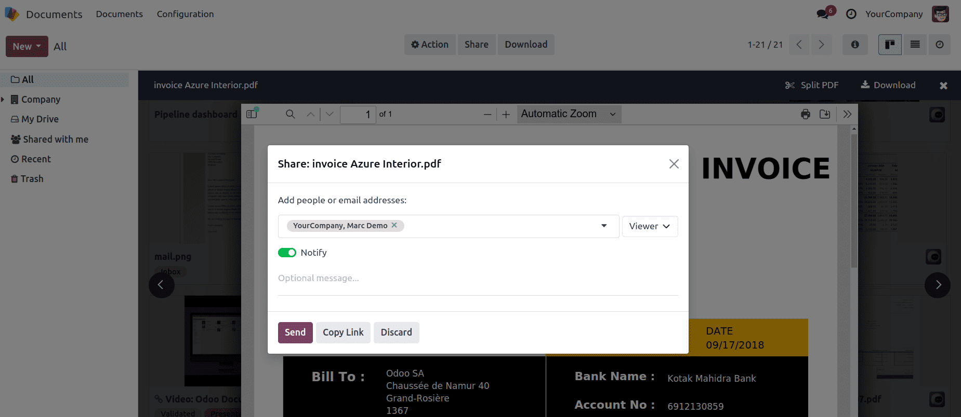Screen dimensions: 961x417
Task: Click the toolbar Download button
Action: (526, 45)
